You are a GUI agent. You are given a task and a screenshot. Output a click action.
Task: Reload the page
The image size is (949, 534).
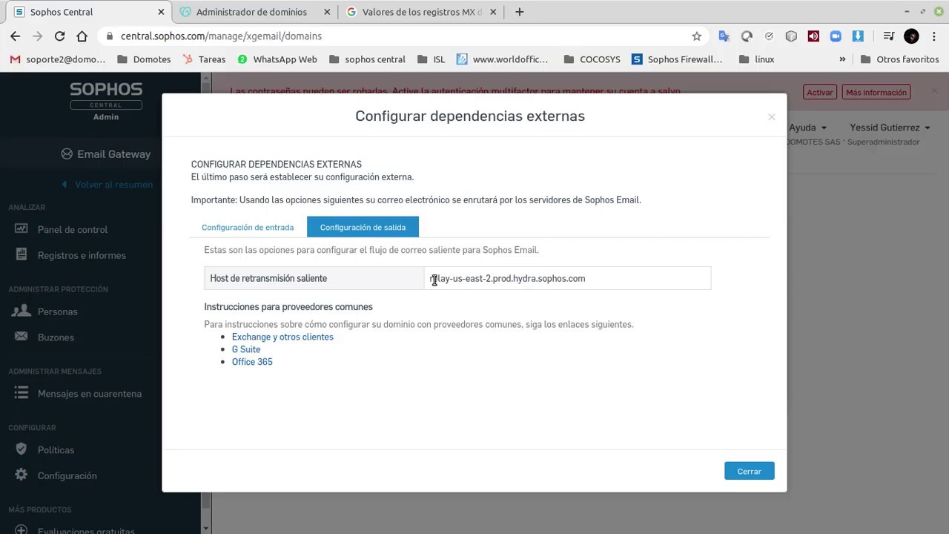(x=59, y=36)
